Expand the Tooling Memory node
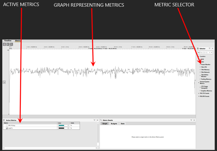Viewport: 217px width, 151px height. (x=200, y=79)
